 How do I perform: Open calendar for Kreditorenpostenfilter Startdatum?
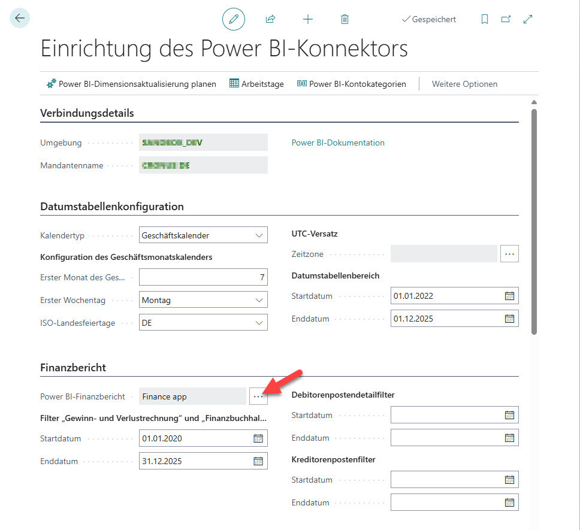click(x=509, y=480)
